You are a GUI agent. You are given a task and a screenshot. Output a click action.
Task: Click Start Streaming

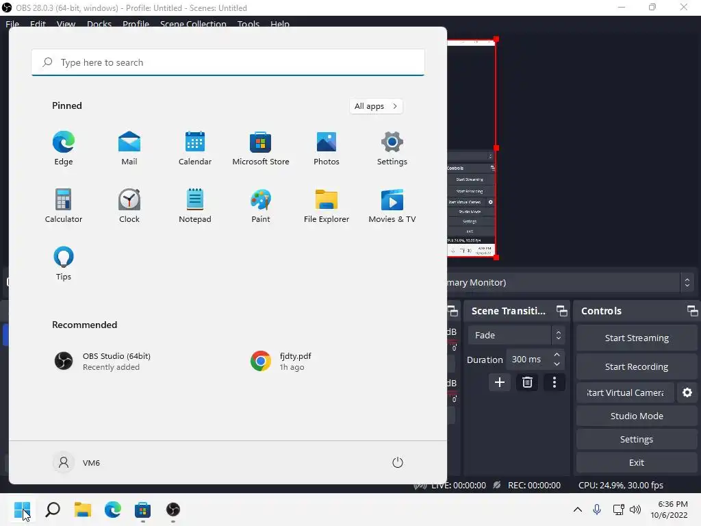click(x=637, y=338)
